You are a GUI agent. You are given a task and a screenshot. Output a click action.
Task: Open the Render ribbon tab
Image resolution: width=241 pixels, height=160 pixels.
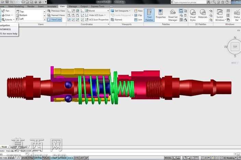[31, 6]
